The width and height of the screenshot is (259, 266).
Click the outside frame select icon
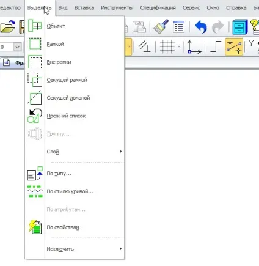tap(35, 62)
